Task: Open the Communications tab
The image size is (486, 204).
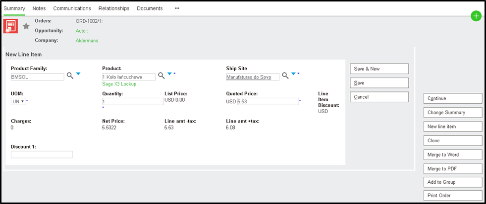Action: (72, 8)
